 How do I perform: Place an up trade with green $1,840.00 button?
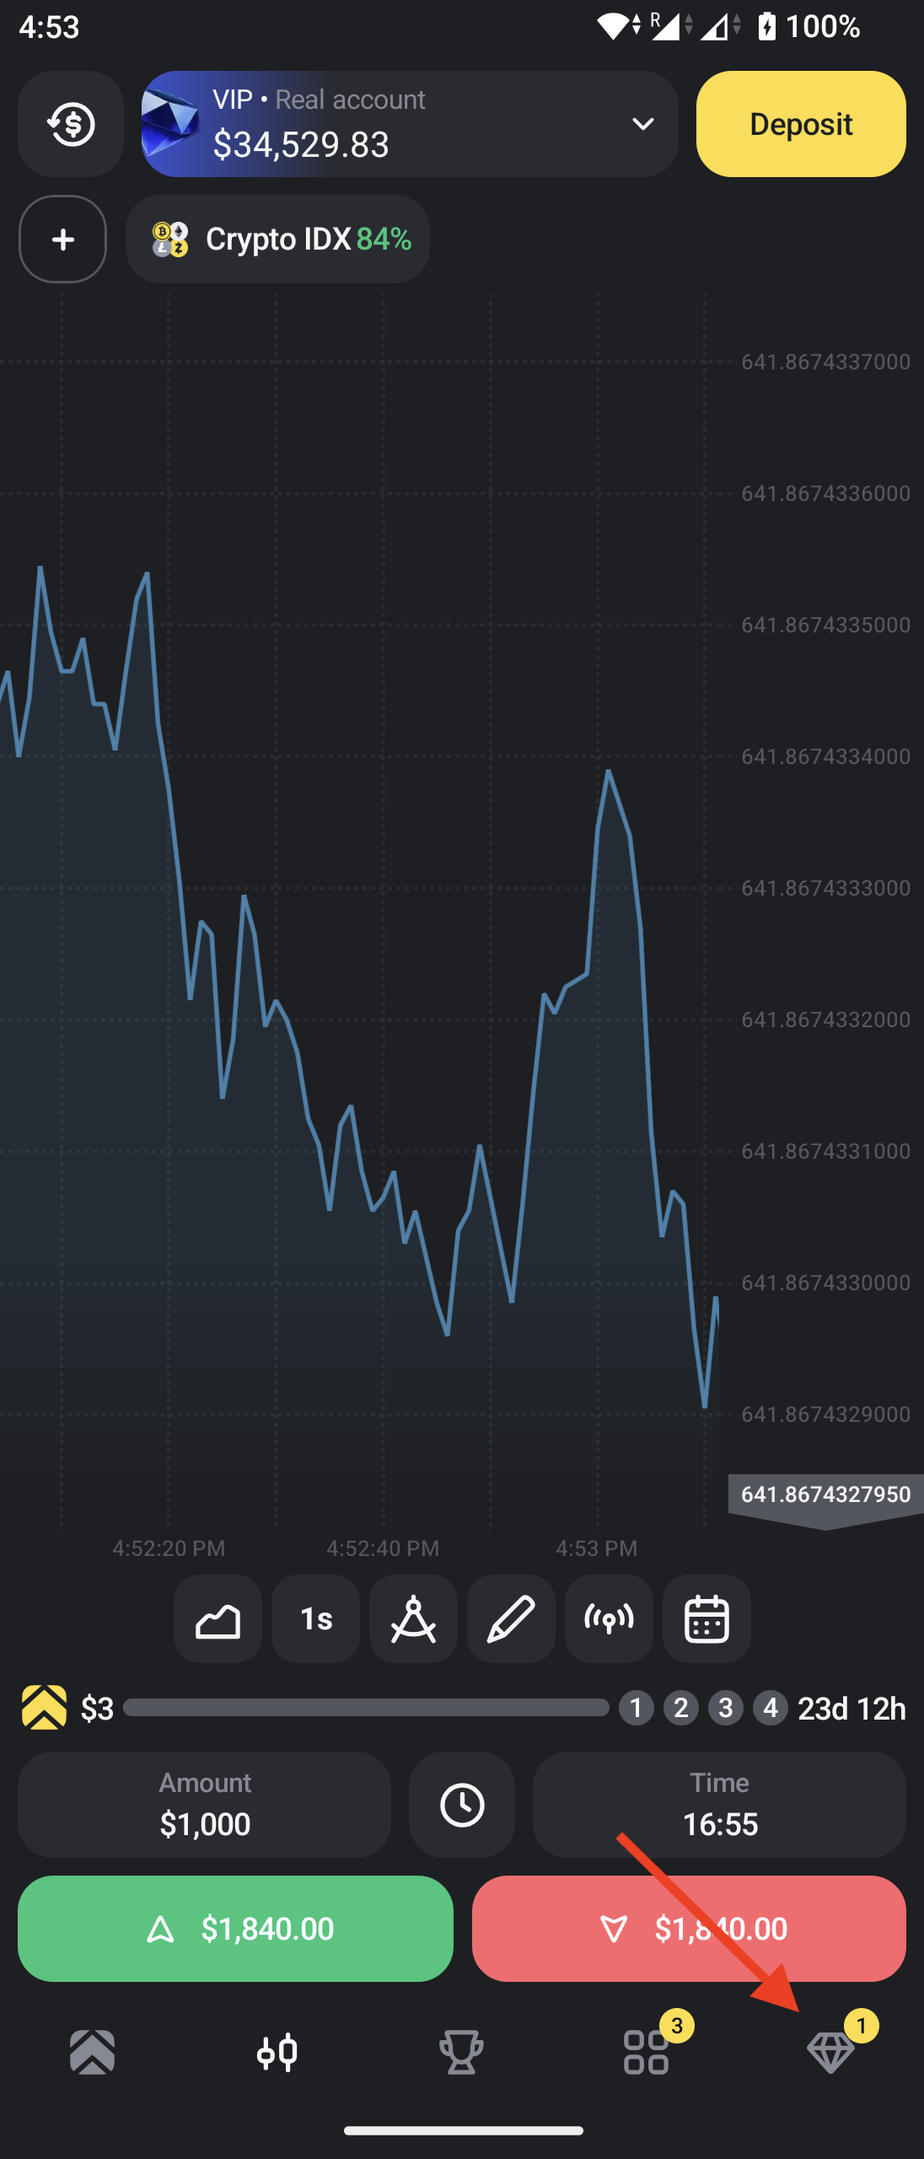[235, 1929]
